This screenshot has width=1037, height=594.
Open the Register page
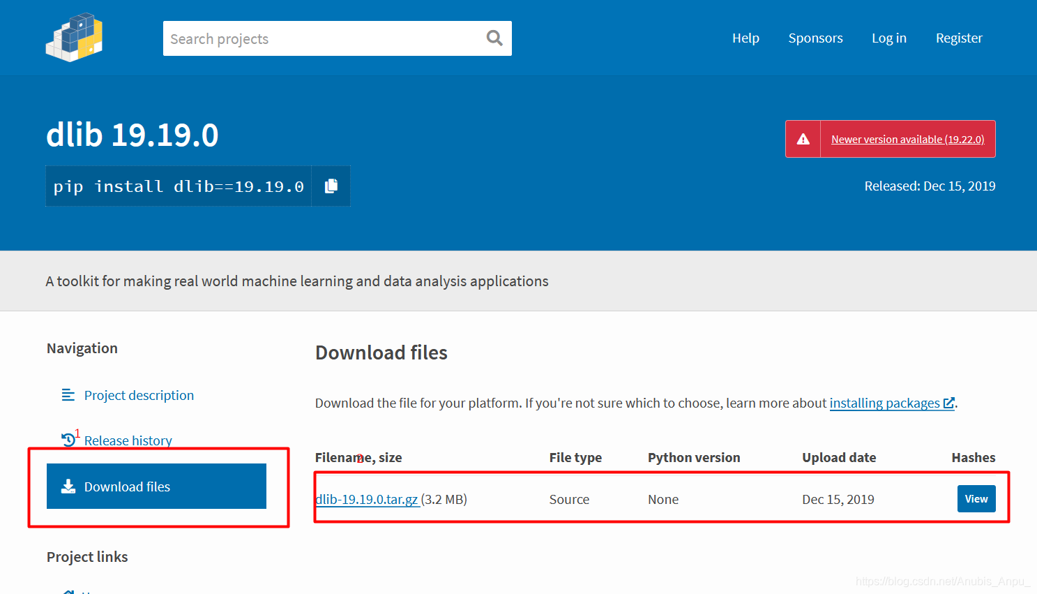[959, 38]
